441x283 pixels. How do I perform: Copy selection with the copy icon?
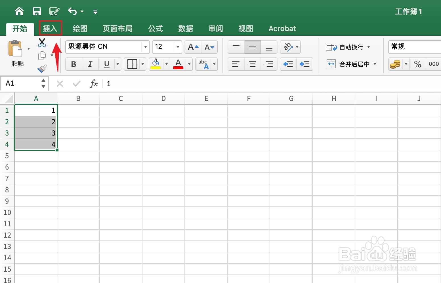(42, 56)
